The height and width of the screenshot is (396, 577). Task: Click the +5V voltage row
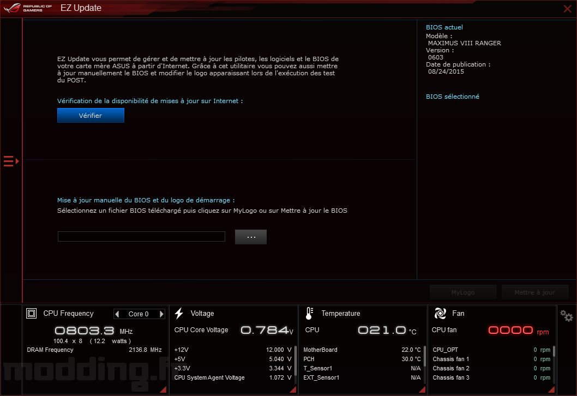[233, 359]
